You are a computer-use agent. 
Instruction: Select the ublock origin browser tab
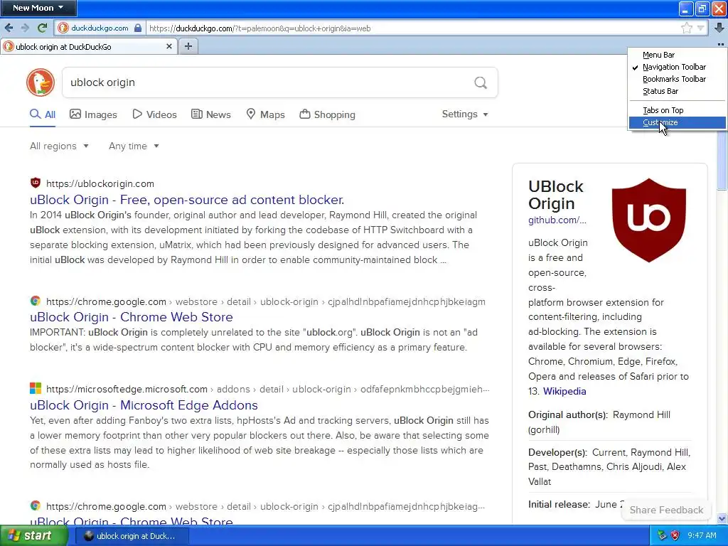pos(88,46)
